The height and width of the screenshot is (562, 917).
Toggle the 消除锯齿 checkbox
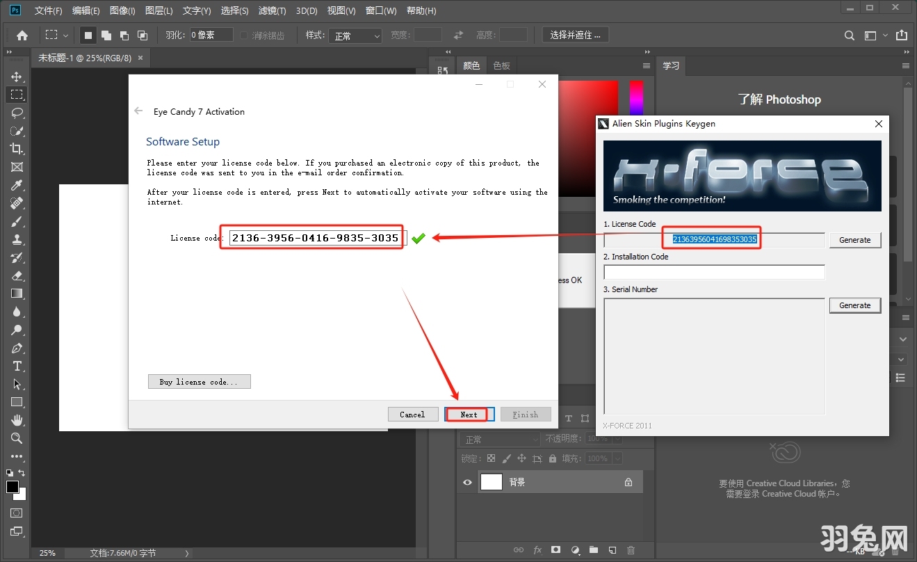point(244,35)
